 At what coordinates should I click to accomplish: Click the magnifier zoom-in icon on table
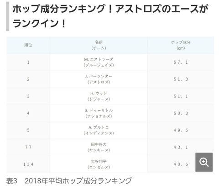pyautogui.click(x=204, y=162)
